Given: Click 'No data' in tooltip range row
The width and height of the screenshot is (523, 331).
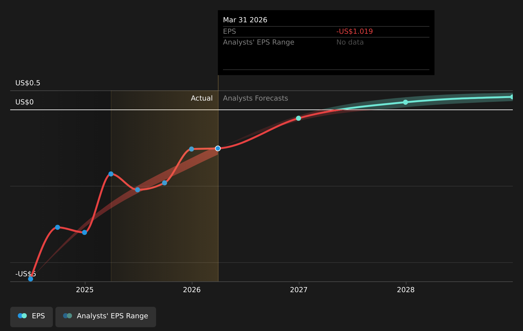Looking at the screenshot, I should (350, 42).
